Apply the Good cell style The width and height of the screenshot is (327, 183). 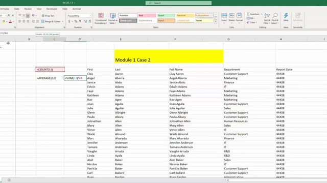click(x=166, y=16)
